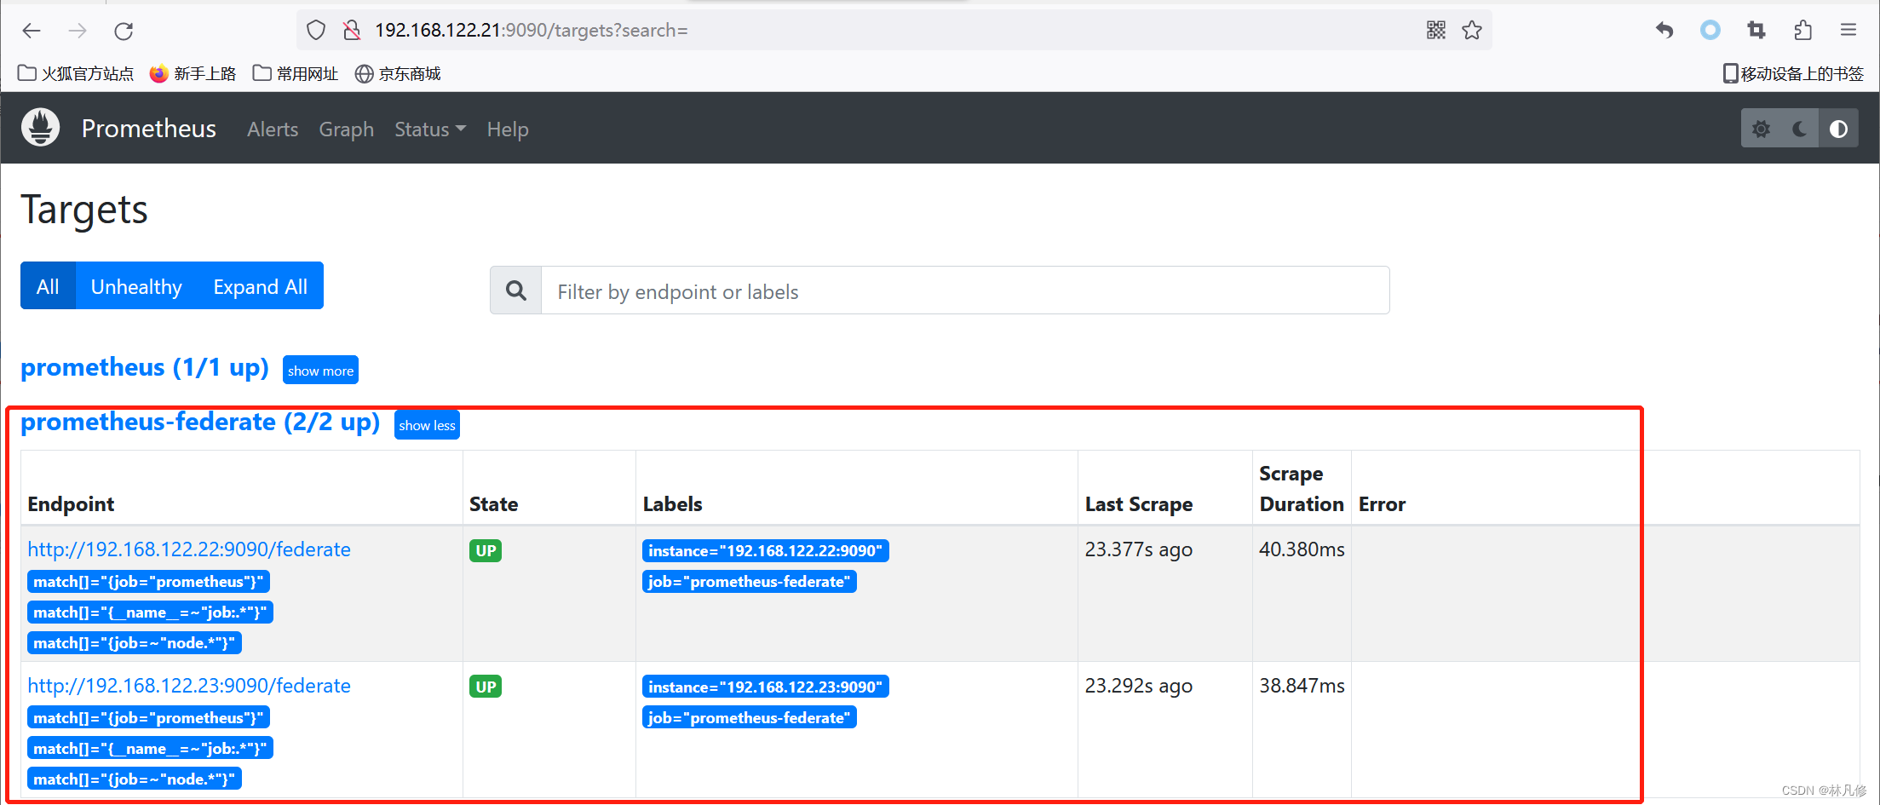The image size is (1880, 805).
Task: Click job="prometheus-federate" label in first row
Action: tap(750, 582)
